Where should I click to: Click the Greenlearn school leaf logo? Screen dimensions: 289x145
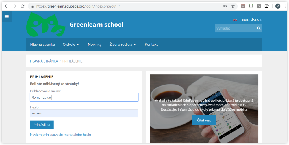tap(46, 25)
